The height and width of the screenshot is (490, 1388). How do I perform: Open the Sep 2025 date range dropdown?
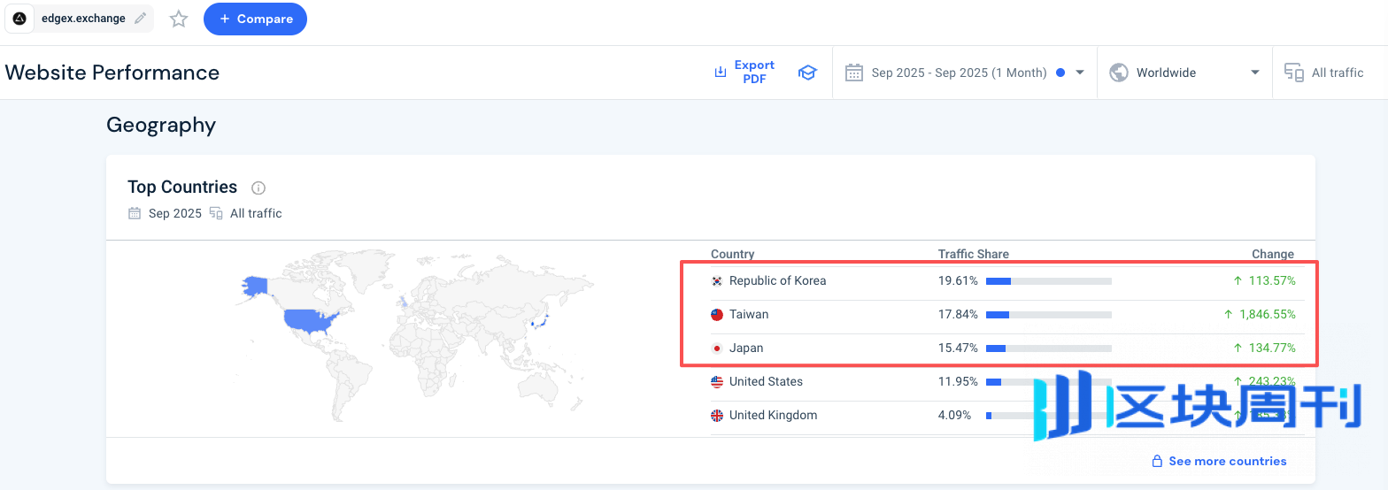[x=965, y=73]
